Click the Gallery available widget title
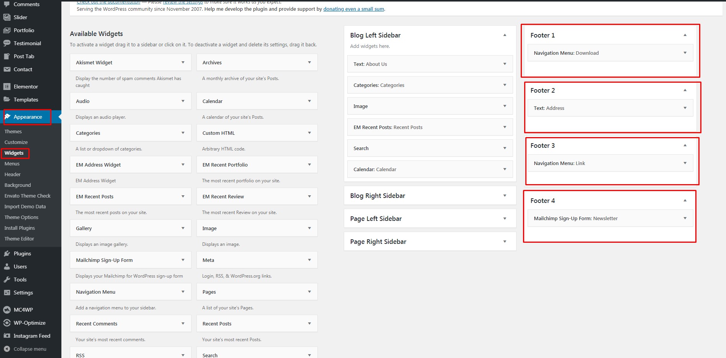 click(x=84, y=228)
